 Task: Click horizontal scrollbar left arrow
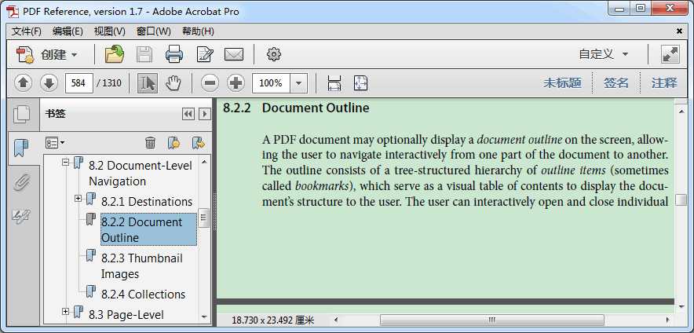(x=336, y=320)
